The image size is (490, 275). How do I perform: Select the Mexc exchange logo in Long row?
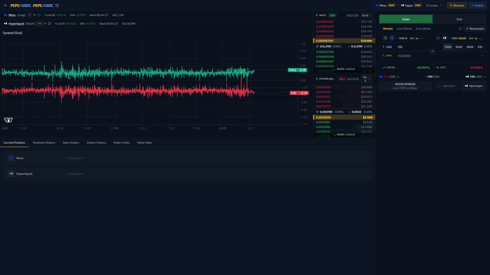click(5, 15)
